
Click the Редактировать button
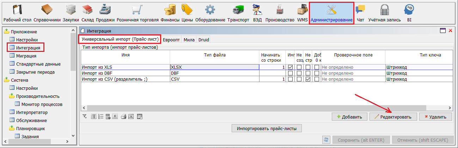click(393, 117)
